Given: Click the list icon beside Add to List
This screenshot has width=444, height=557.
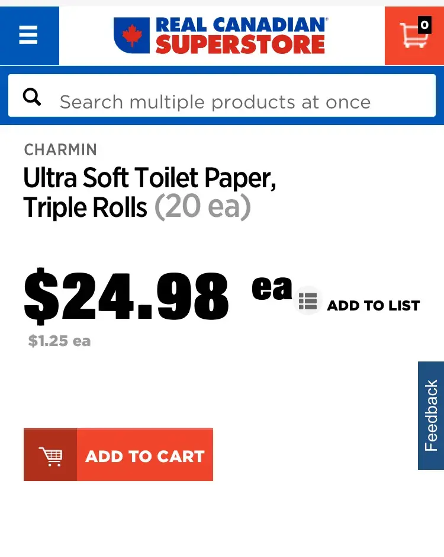Looking at the screenshot, I should [308, 301].
